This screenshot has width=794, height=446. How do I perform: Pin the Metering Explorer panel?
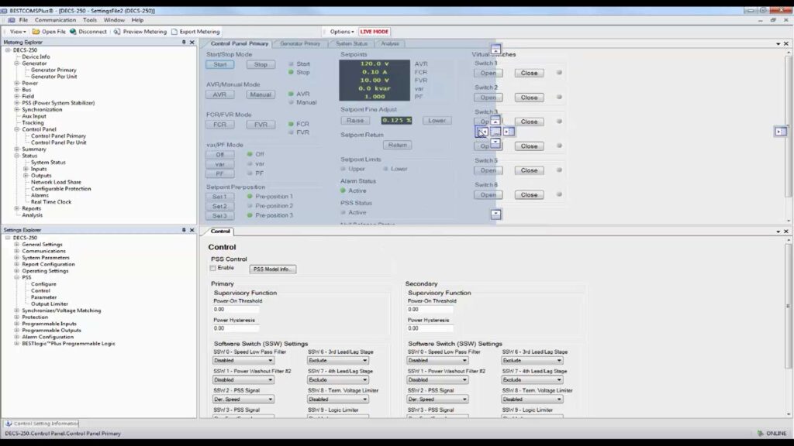point(183,43)
